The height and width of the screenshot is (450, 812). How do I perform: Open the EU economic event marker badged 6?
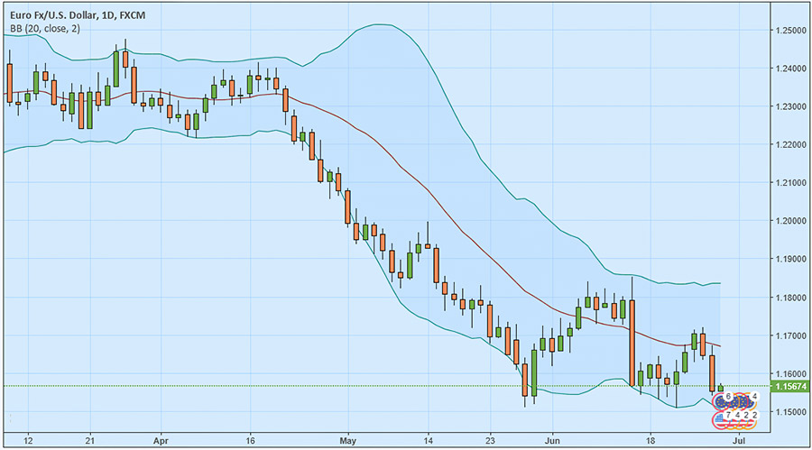coord(720,402)
